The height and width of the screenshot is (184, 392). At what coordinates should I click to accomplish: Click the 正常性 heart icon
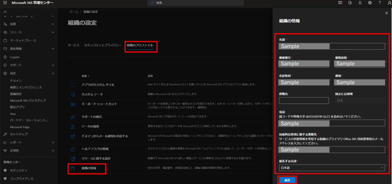(5, 151)
